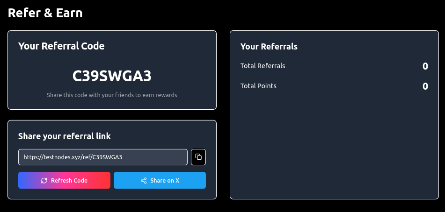Click the referral code C39SWGA3 text

[112, 76]
